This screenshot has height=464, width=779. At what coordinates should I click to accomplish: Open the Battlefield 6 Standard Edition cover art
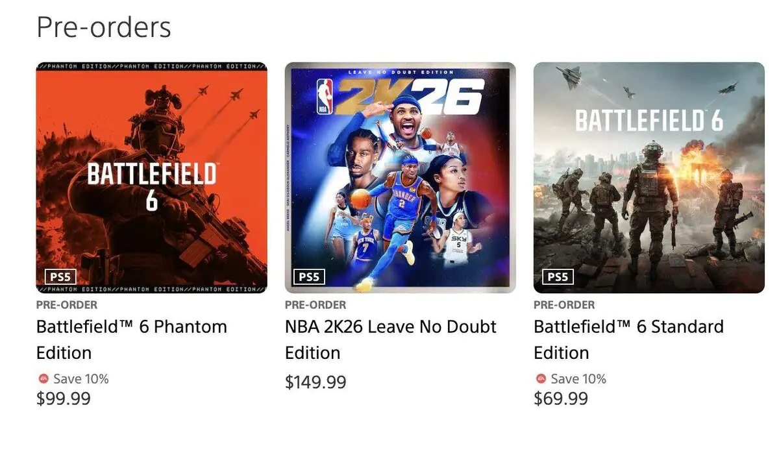tap(649, 177)
